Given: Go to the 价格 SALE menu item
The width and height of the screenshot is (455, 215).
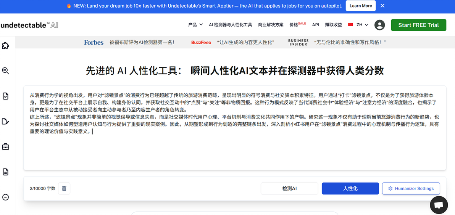Looking at the screenshot, I should click(x=298, y=25).
